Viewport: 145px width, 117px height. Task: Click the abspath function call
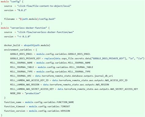click(37, 45)
